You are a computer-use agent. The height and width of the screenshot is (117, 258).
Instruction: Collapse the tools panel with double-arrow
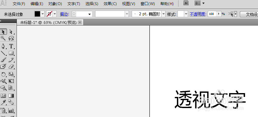point(1,21)
